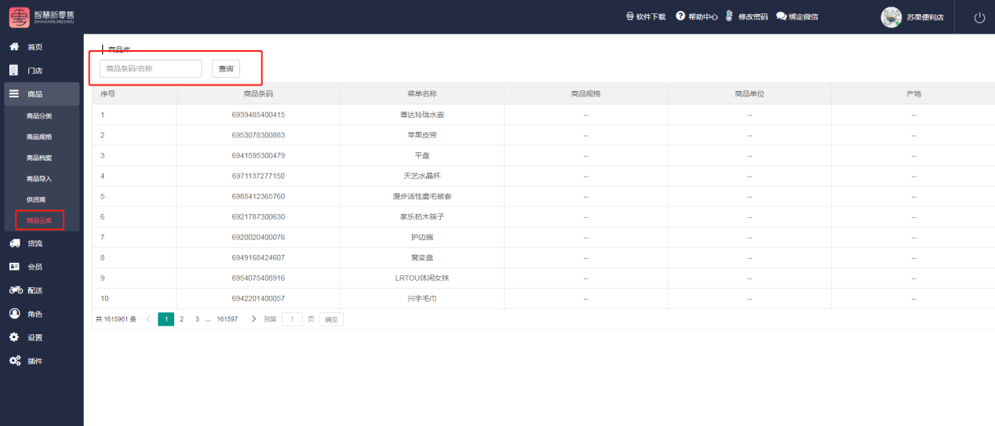Viewport: 995px width, 426px height.
Task: Go to previous page arrow
Action: point(149,319)
